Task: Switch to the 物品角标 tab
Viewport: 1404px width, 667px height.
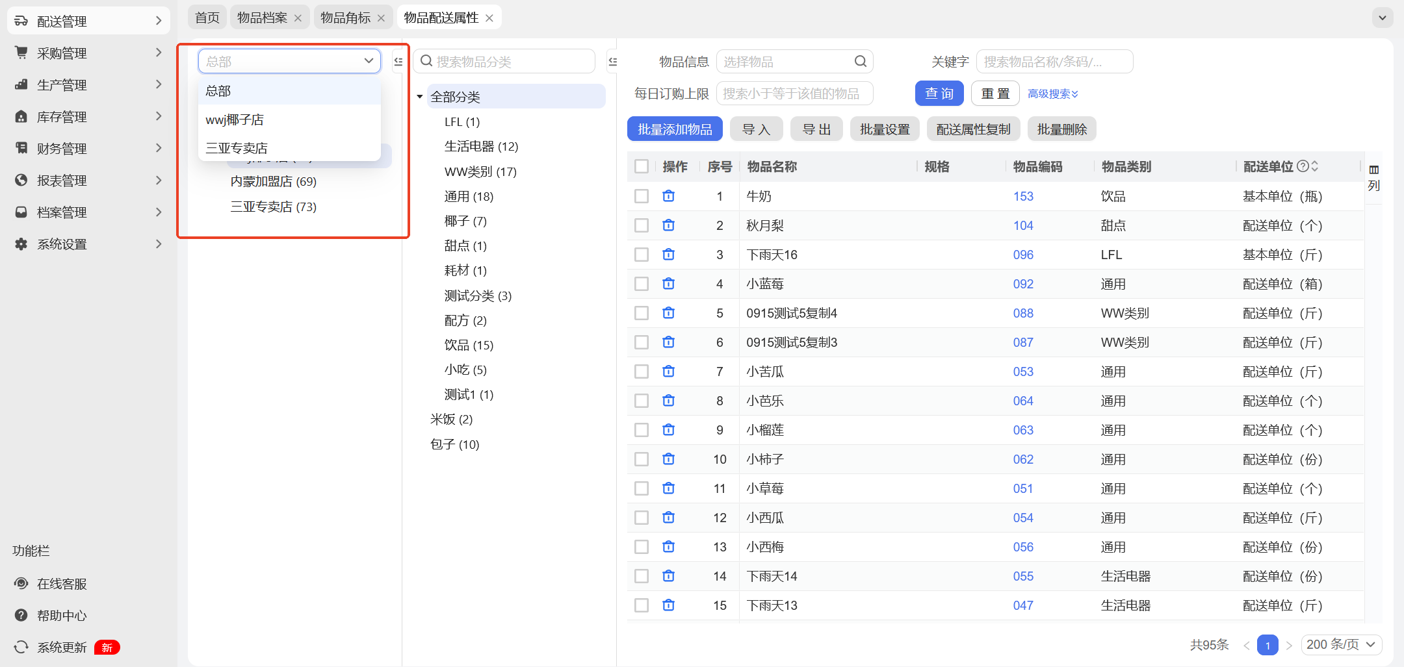Action: pos(345,18)
